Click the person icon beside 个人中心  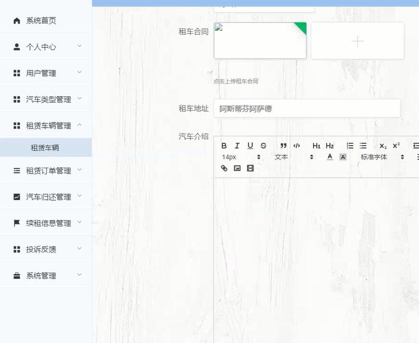click(16, 47)
